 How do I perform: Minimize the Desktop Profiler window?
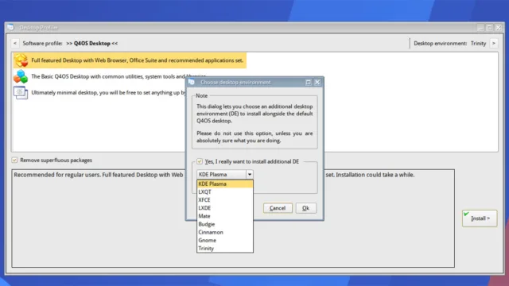(480, 28)
